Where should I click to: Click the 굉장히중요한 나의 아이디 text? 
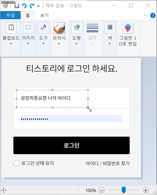tap(46, 98)
